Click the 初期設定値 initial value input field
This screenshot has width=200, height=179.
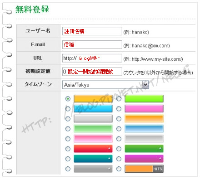92,72
